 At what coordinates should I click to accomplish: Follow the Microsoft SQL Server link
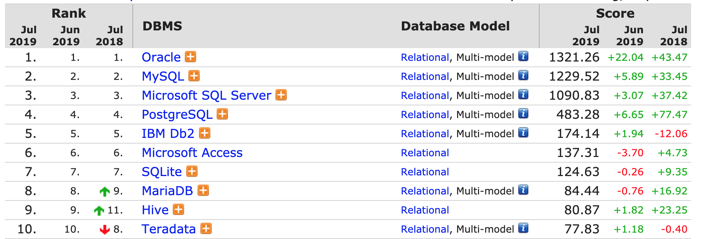click(x=206, y=95)
